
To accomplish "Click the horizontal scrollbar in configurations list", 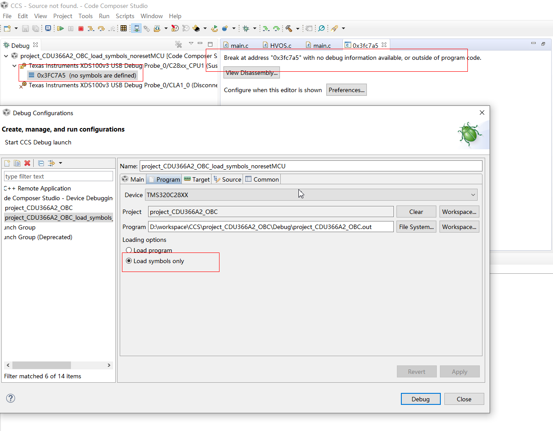I will 42,365.
